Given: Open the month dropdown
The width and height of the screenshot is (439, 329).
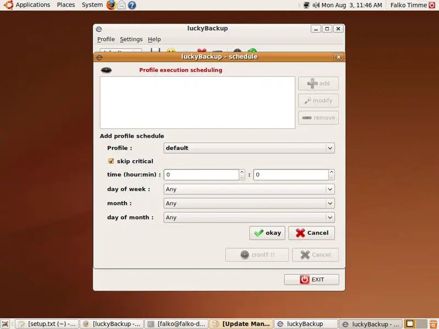Looking at the screenshot, I should point(249,203).
